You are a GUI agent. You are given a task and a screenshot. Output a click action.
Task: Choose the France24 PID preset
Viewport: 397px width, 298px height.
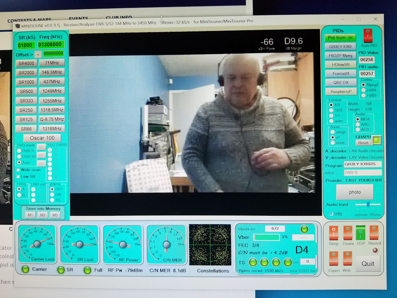pyautogui.click(x=340, y=73)
